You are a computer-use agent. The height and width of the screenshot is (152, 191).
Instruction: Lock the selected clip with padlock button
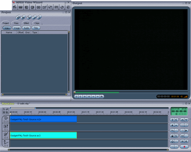tap(172, 136)
